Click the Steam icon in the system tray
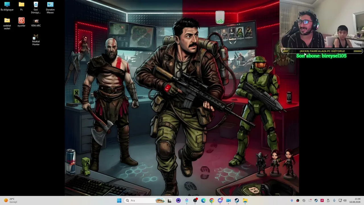This screenshot has height=205, width=364. (x=316, y=200)
